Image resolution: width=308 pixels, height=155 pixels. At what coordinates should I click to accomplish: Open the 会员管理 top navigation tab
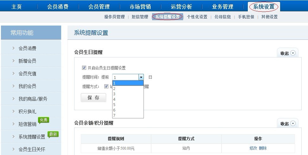[99, 7]
